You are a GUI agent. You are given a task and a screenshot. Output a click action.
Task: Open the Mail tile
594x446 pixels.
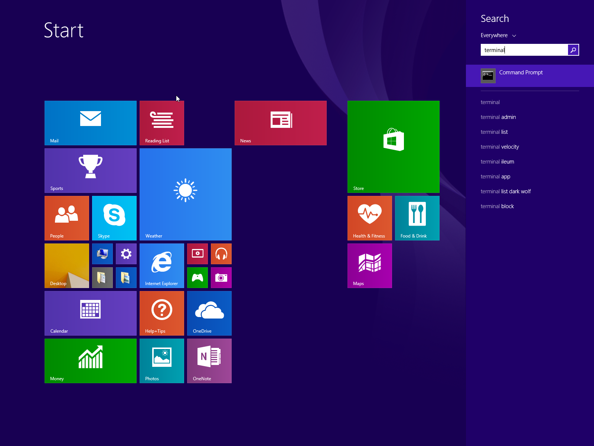pyautogui.click(x=90, y=123)
